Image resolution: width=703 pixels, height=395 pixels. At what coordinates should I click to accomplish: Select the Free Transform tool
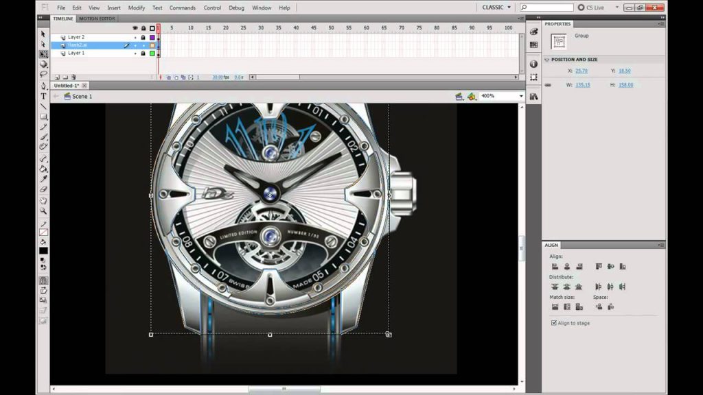pos(43,54)
